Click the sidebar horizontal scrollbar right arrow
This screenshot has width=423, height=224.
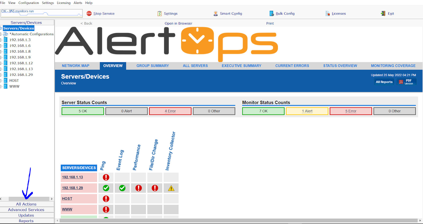[52, 199]
